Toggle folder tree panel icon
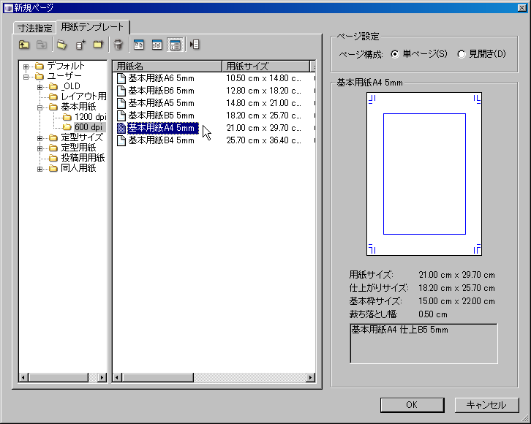The height and width of the screenshot is (424, 531). (195, 45)
